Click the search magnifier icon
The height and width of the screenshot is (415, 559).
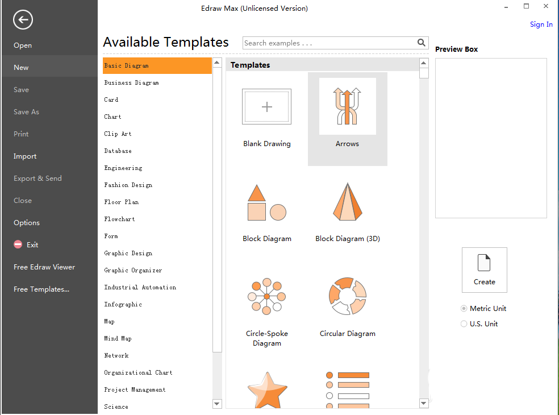(421, 43)
